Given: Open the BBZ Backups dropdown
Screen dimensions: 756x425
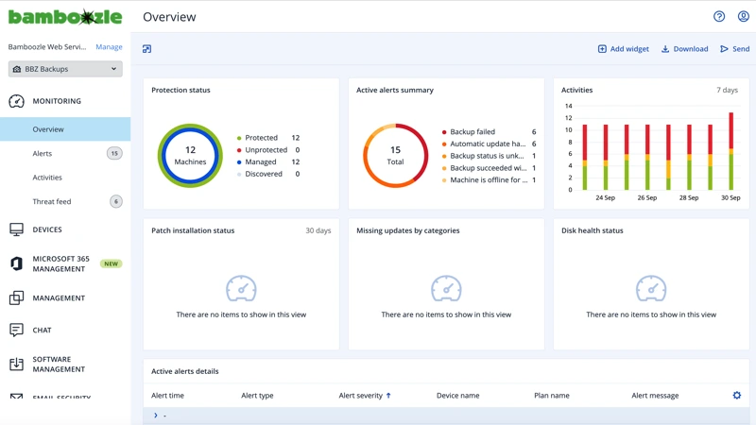Looking at the screenshot, I should pyautogui.click(x=65, y=69).
